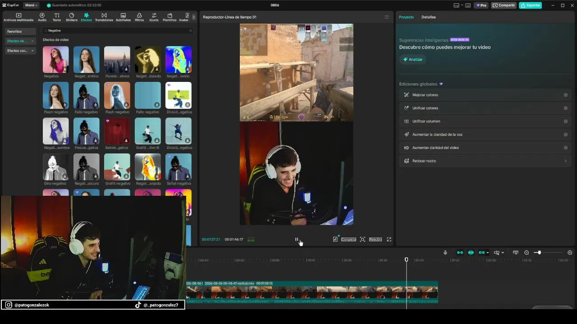Open the layout selector dropdown
Viewport: 577px width, 324px height.
tap(458, 5)
